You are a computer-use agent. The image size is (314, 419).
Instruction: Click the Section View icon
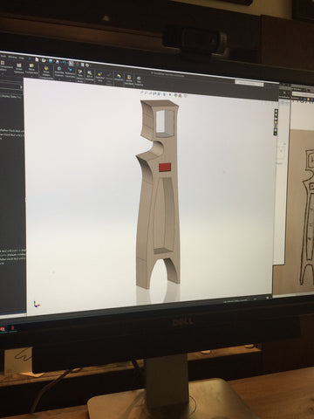pos(154,93)
